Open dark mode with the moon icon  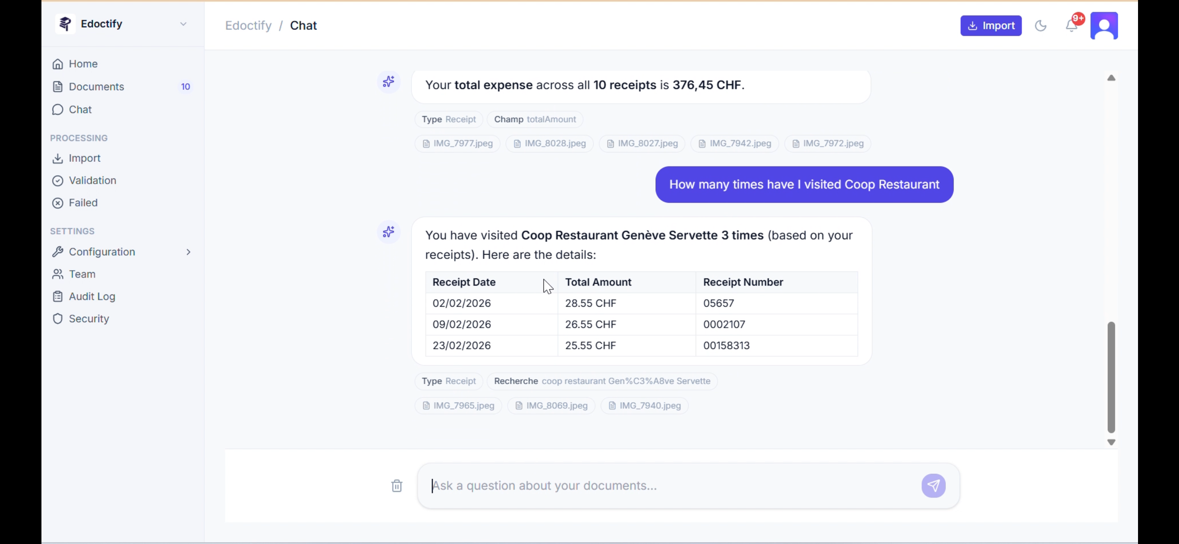[x=1041, y=26]
